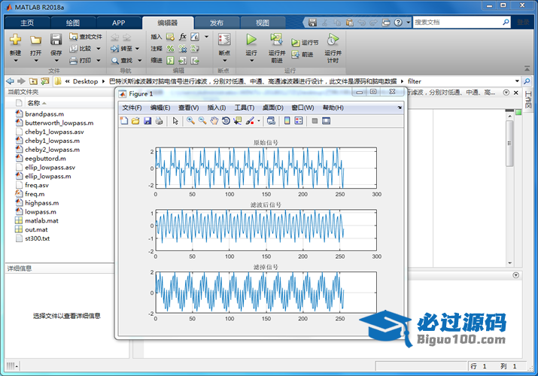Click Run and Advance (运行并前进) icon
The image size is (538, 376).
point(277,39)
